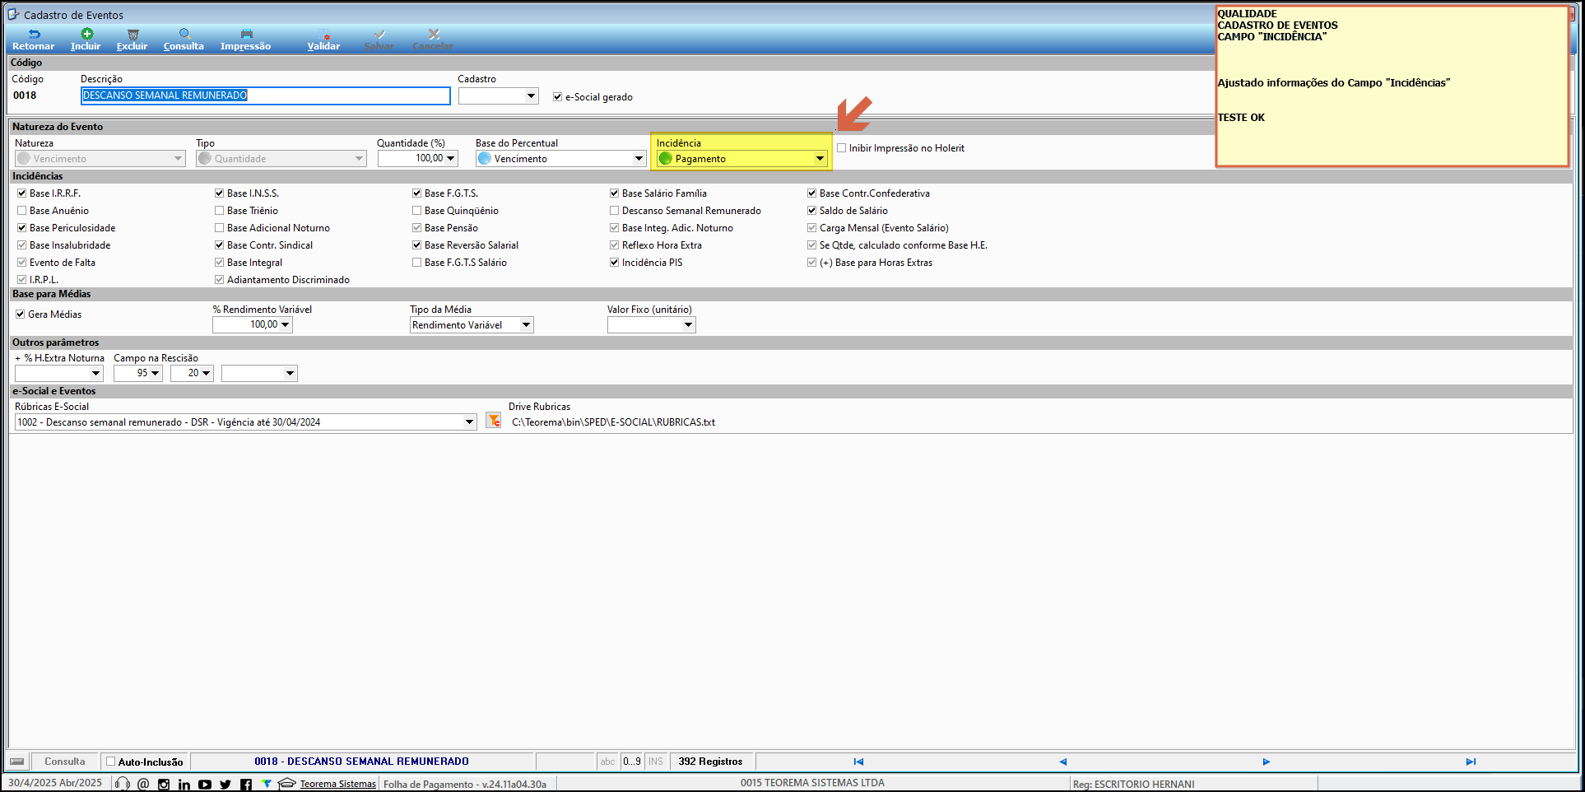Enable Auto-Inclusão checkbox

pyautogui.click(x=110, y=762)
